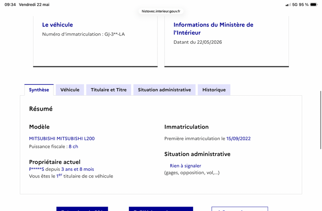Switch to the Historique tab

pos(214,90)
